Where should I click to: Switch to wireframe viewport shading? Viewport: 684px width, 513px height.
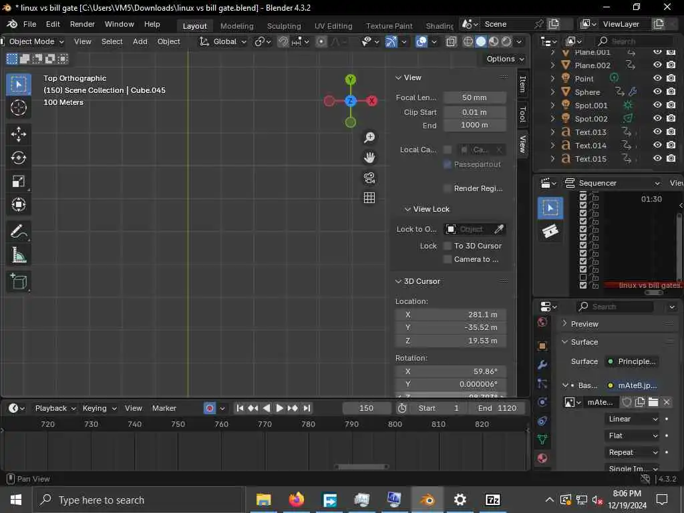[x=468, y=41]
